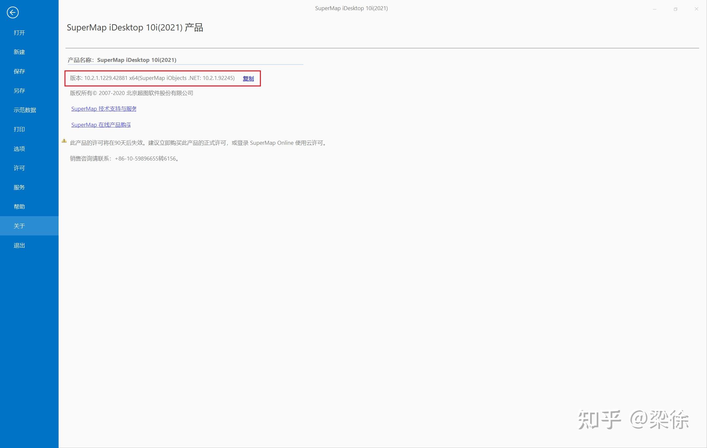Click the back arrow icon
The width and height of the screenshot is (707, 448).
(13, 12)
